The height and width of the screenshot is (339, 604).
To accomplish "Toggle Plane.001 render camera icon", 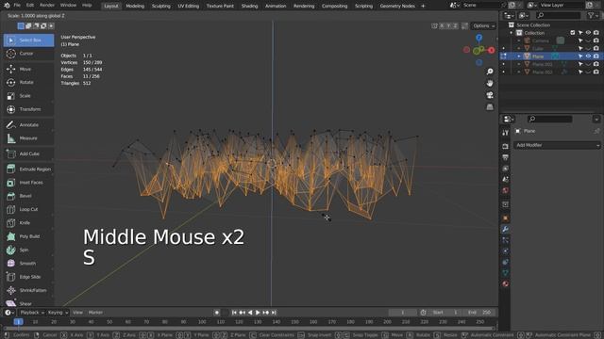I will point(596,64).
